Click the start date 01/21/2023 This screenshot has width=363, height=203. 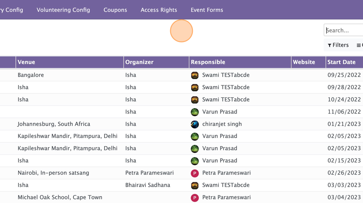pyautogui.click(x=344, y=124)
